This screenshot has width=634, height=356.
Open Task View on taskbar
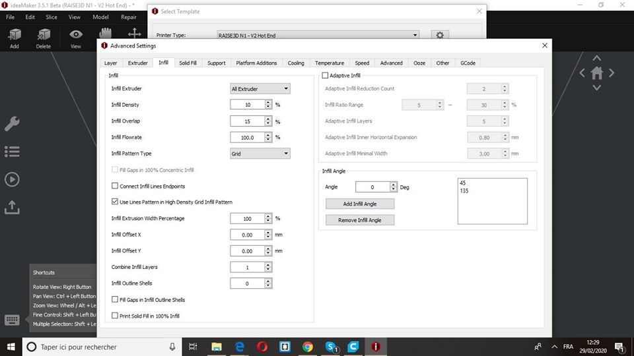194,347
